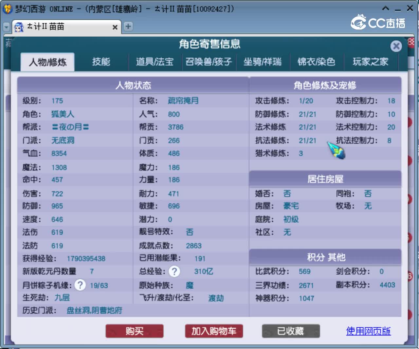Image resolution: width=419 pixels, height=349 pixels.
Task: Click the 生死劫 value 九层
Action: pyautogui.click(x=62, y=297)
